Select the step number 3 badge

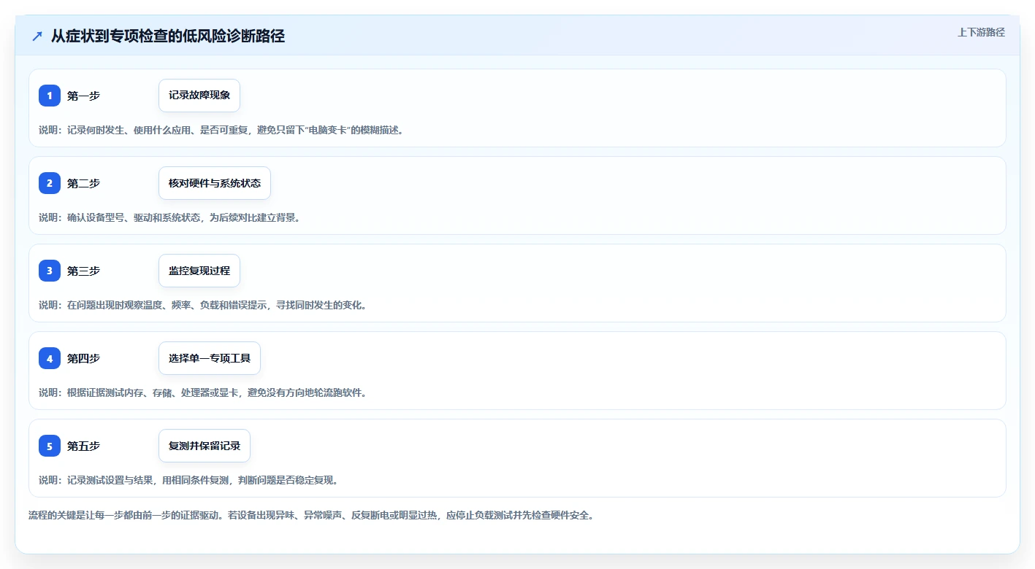click(50, 271)
